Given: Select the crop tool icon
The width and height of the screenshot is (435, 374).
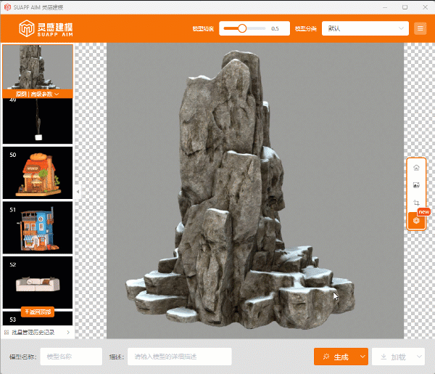Looking at the screenshot, I should (x=416, y=203).
